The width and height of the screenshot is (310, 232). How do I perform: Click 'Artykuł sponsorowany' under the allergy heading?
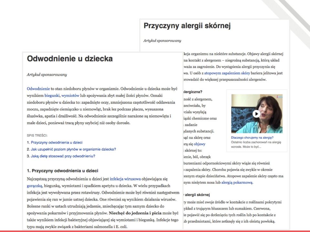(162, 41)
